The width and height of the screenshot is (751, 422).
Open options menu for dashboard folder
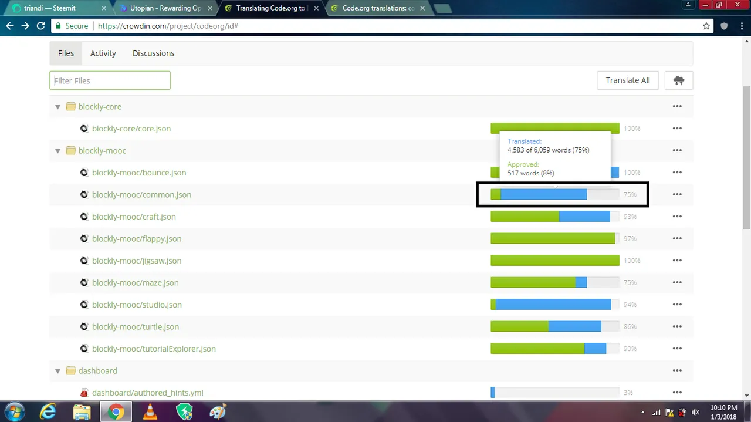point(677,371)
